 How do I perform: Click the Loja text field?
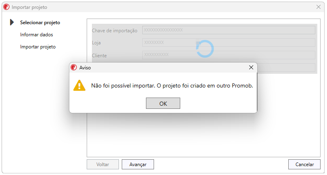click(x=229, y=43)
